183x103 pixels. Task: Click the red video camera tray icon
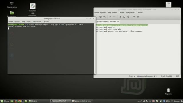[x=154, y=101]
